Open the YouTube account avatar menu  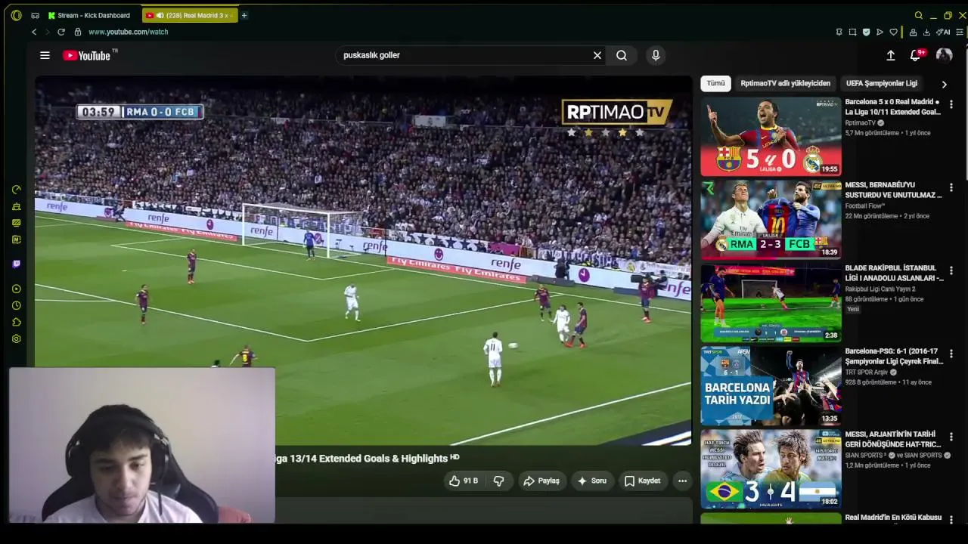coord(944,55)
